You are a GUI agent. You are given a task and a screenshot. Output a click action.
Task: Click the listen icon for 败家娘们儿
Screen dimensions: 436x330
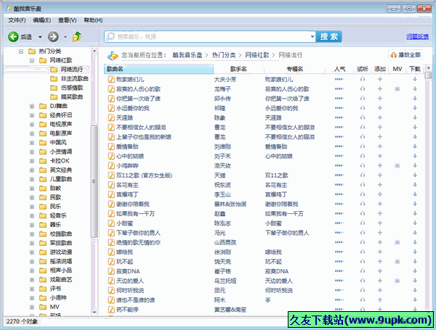coord(363,79)
